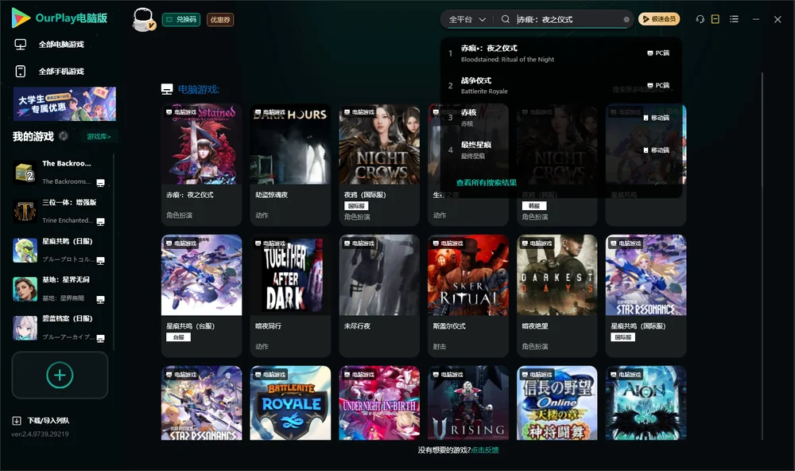795x471 pixels.
Task: Click the OurPlay logo icon
Action: [21, 18]
